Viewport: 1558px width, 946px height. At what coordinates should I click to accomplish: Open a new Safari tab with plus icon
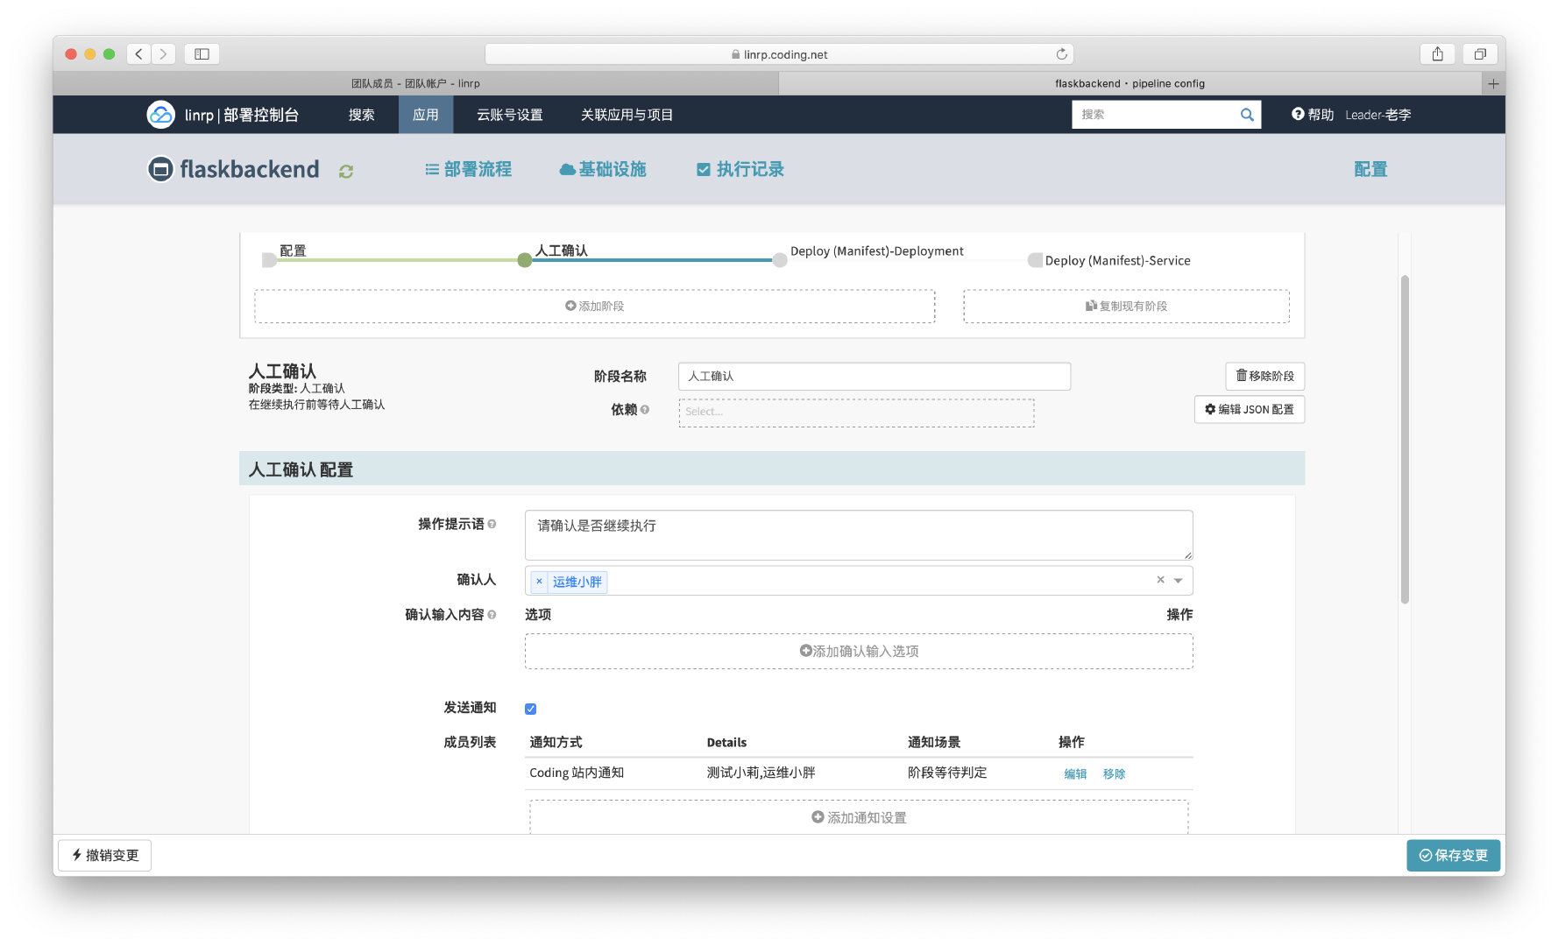(1493, 84)
